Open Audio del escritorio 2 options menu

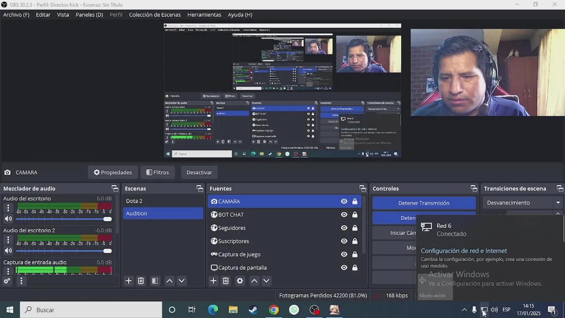[8, 240]
